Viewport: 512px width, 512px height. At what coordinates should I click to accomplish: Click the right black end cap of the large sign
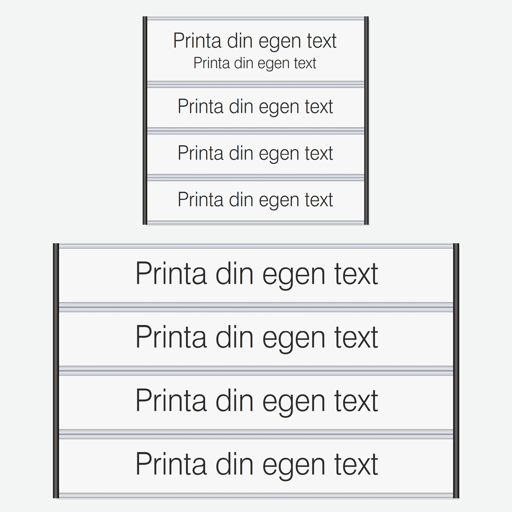click(456, 370)
